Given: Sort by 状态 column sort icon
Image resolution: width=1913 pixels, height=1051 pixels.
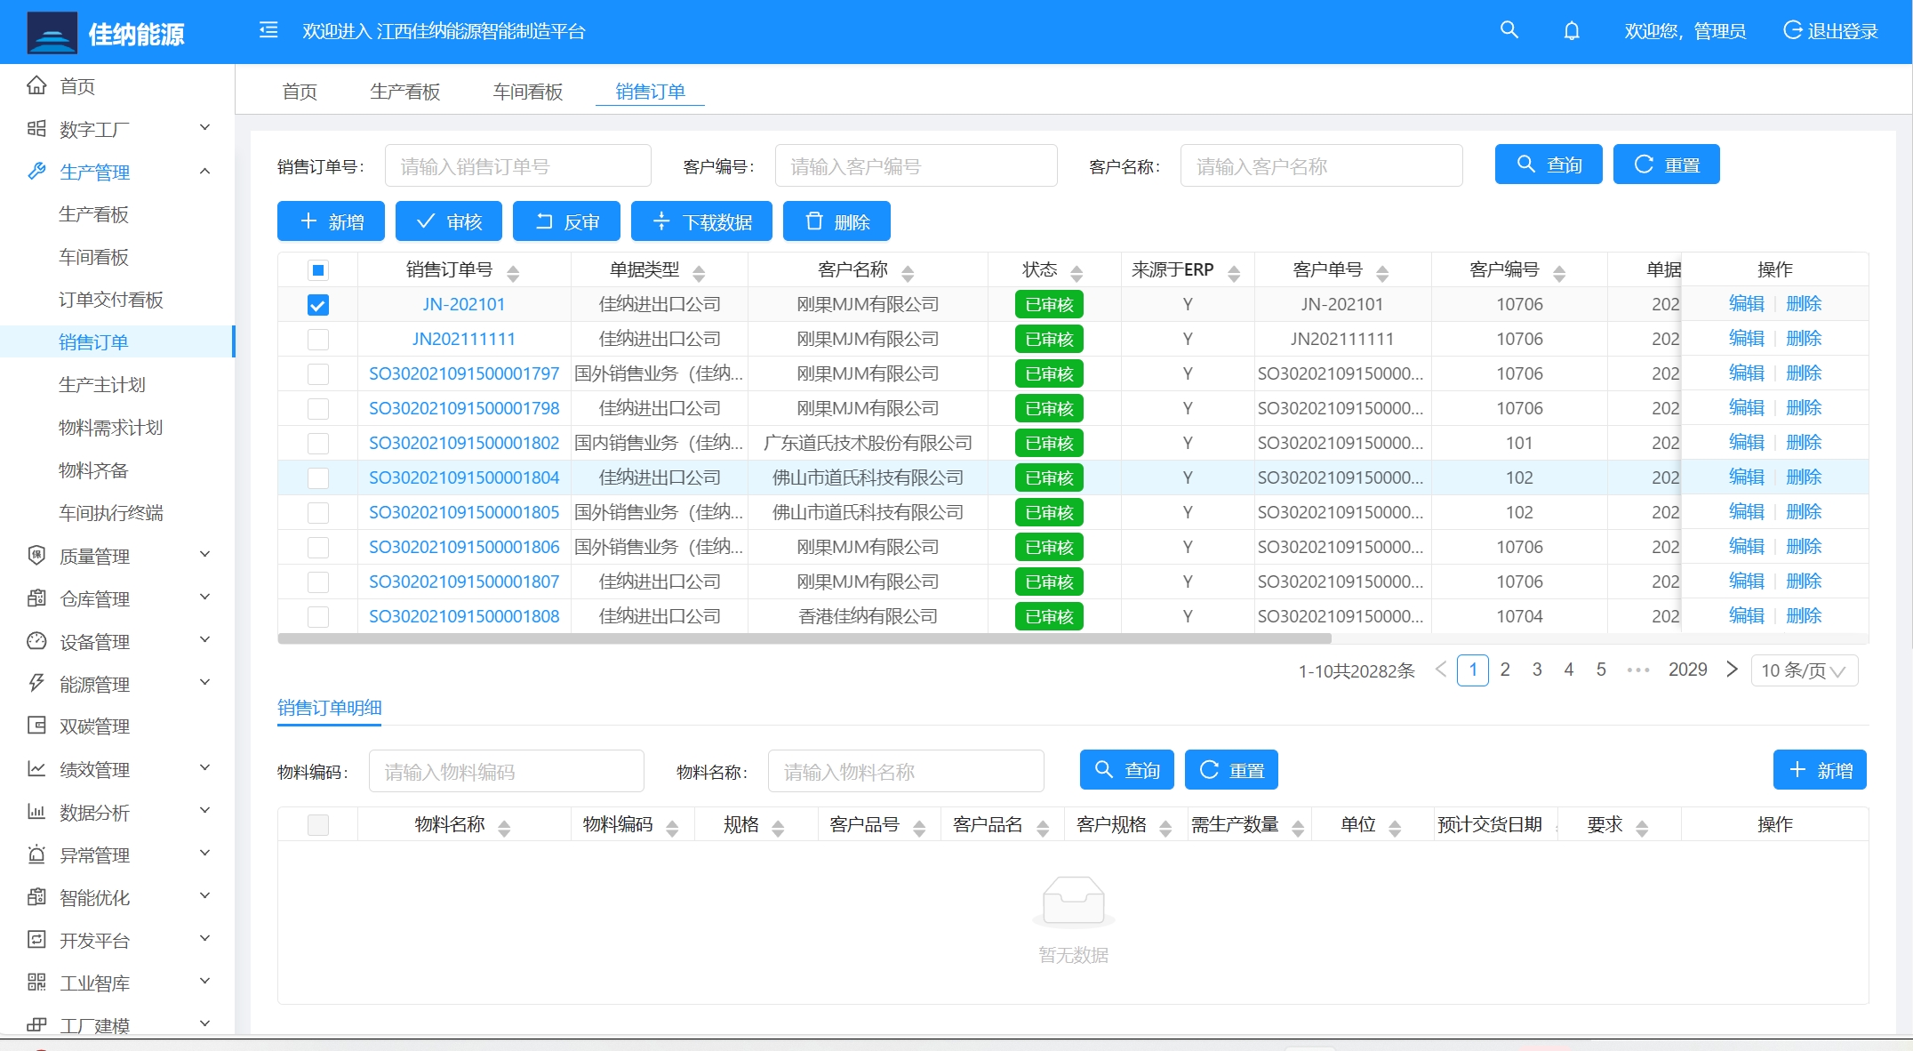Looking at the screenshot, I should (1077, 273).
